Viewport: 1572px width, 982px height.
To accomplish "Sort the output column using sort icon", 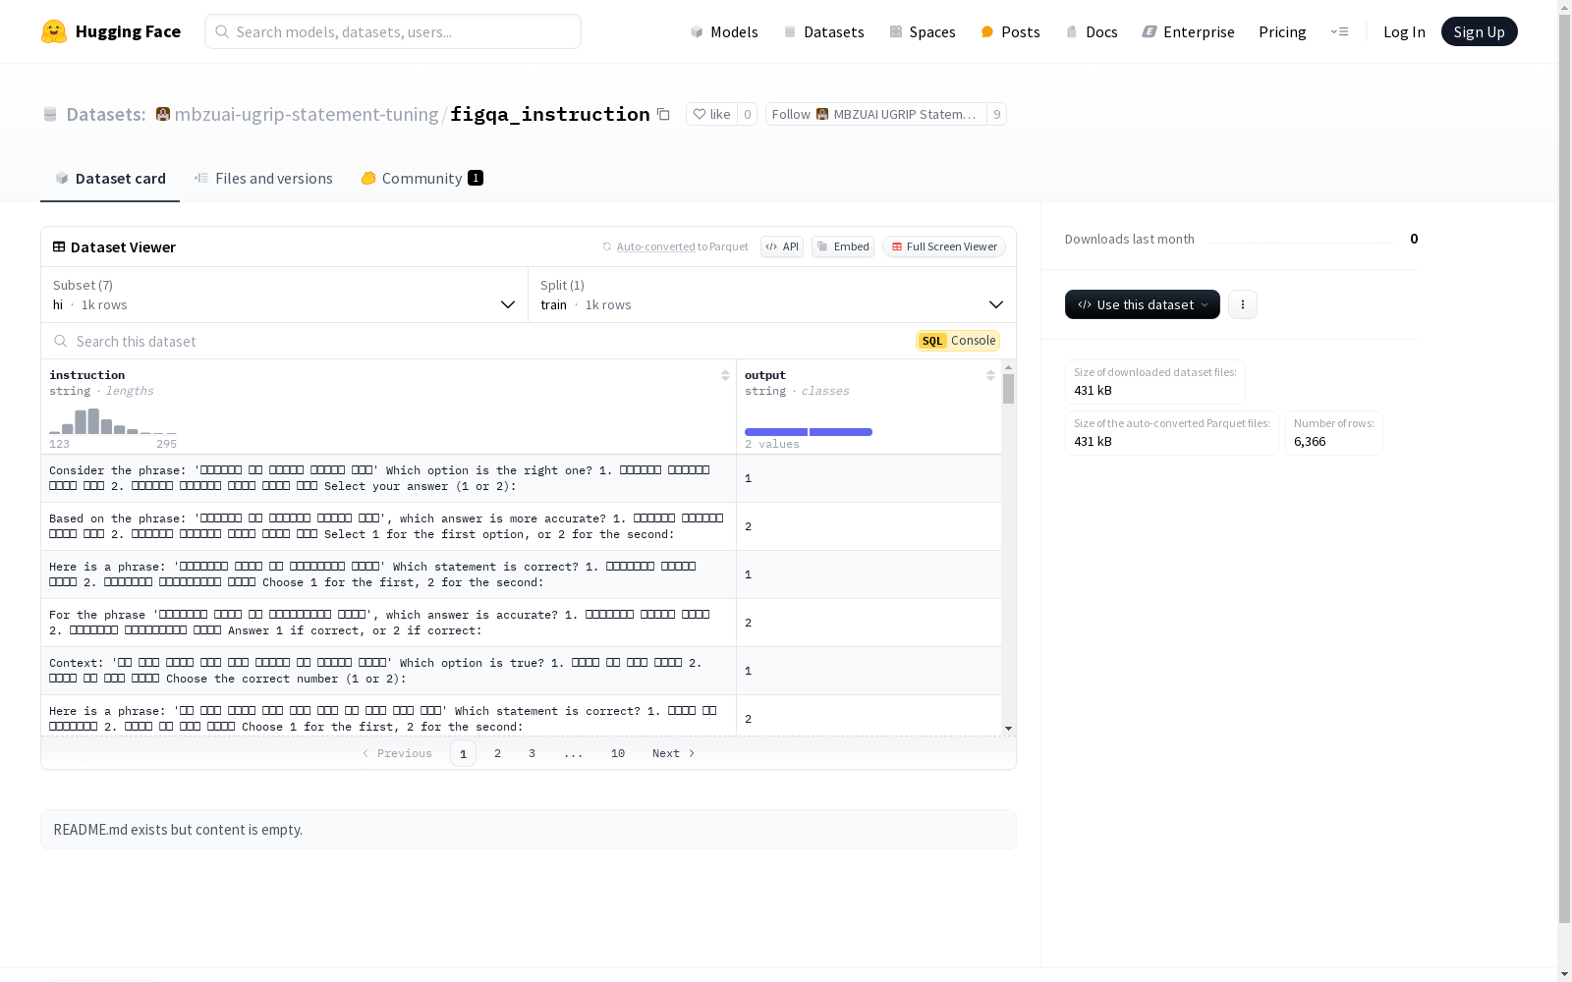I will (x=990, y=375).
